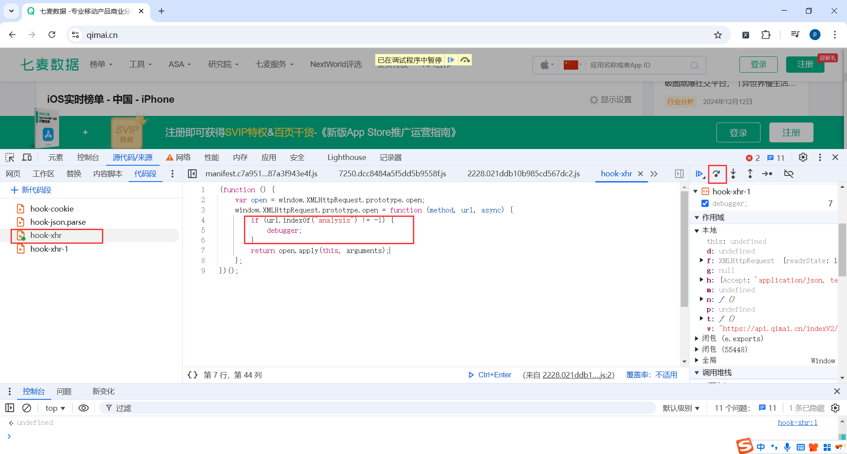
Task: Close the DevTools panel
Action: (x=835, y=157)
